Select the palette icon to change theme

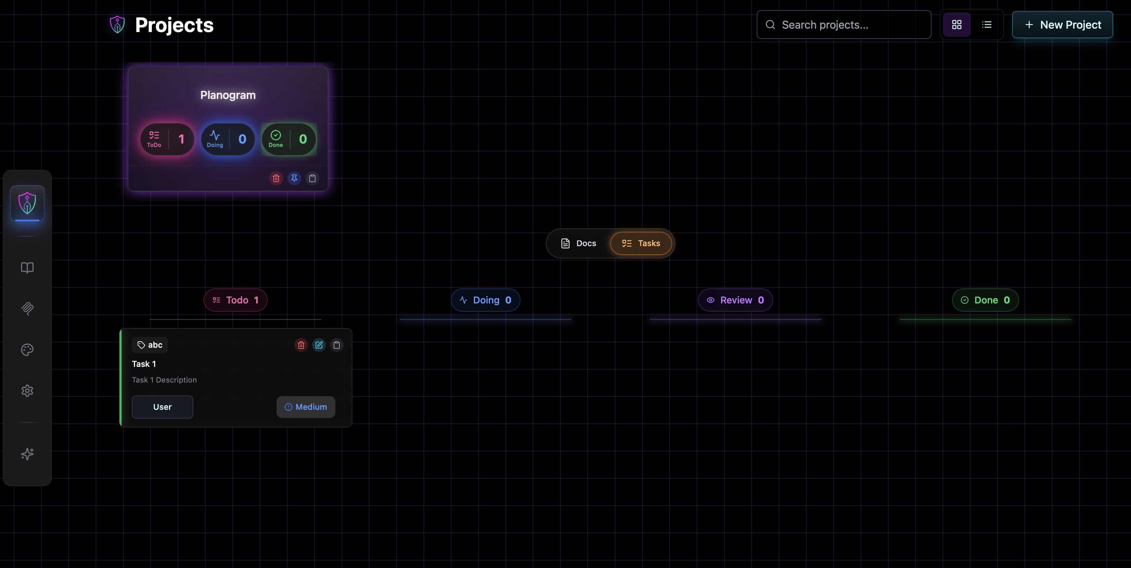click(x=27, y=350)
